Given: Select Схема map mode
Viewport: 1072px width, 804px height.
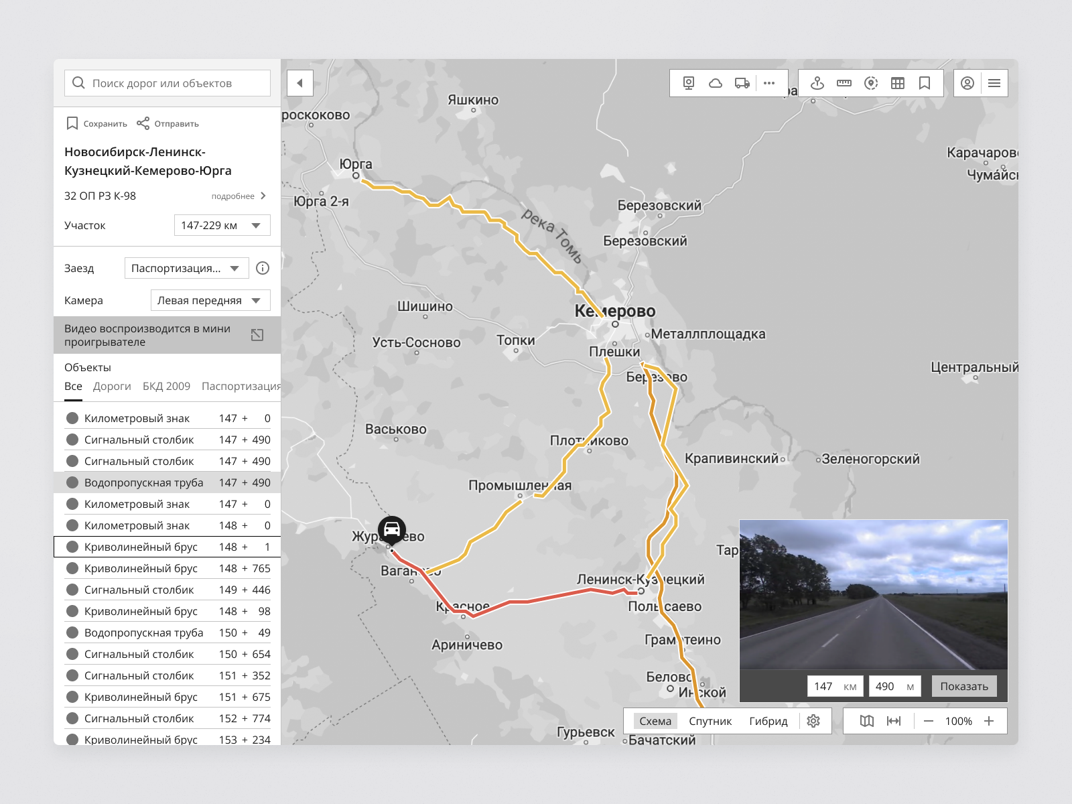Looking at the screenshot, I should point(655,721).
